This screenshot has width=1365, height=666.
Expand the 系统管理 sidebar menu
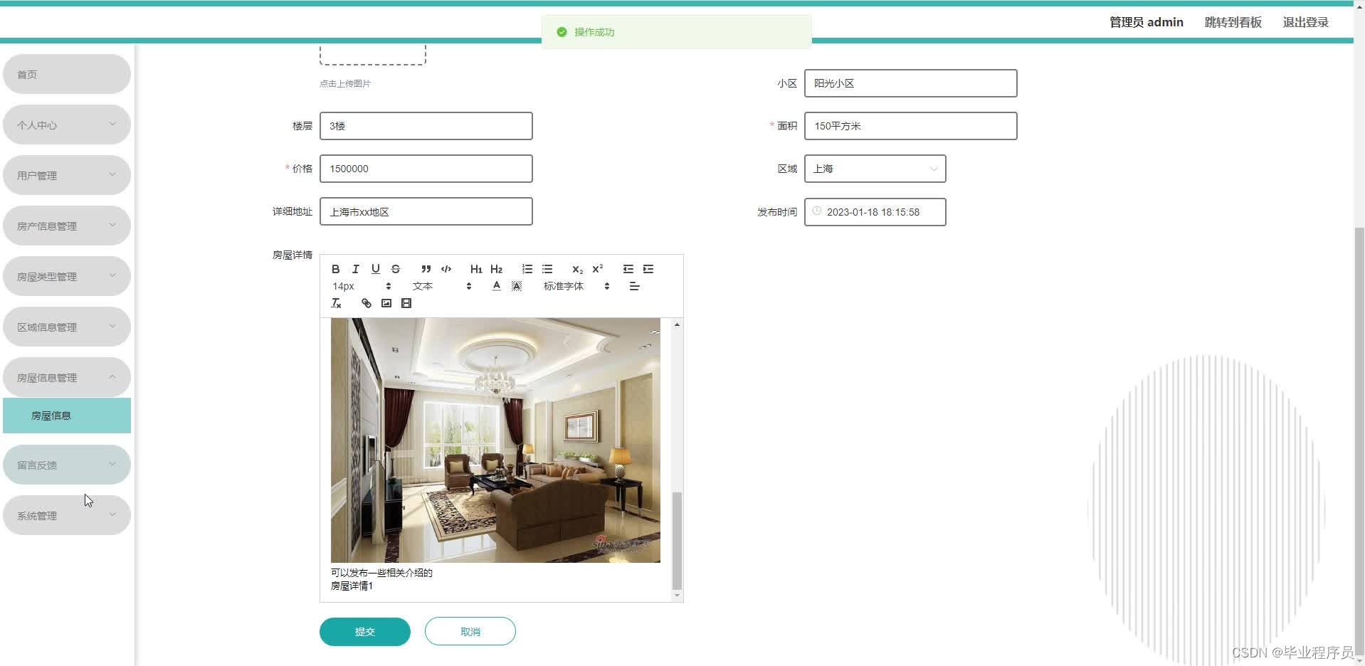pyautogui.click(x=67, y=515)
